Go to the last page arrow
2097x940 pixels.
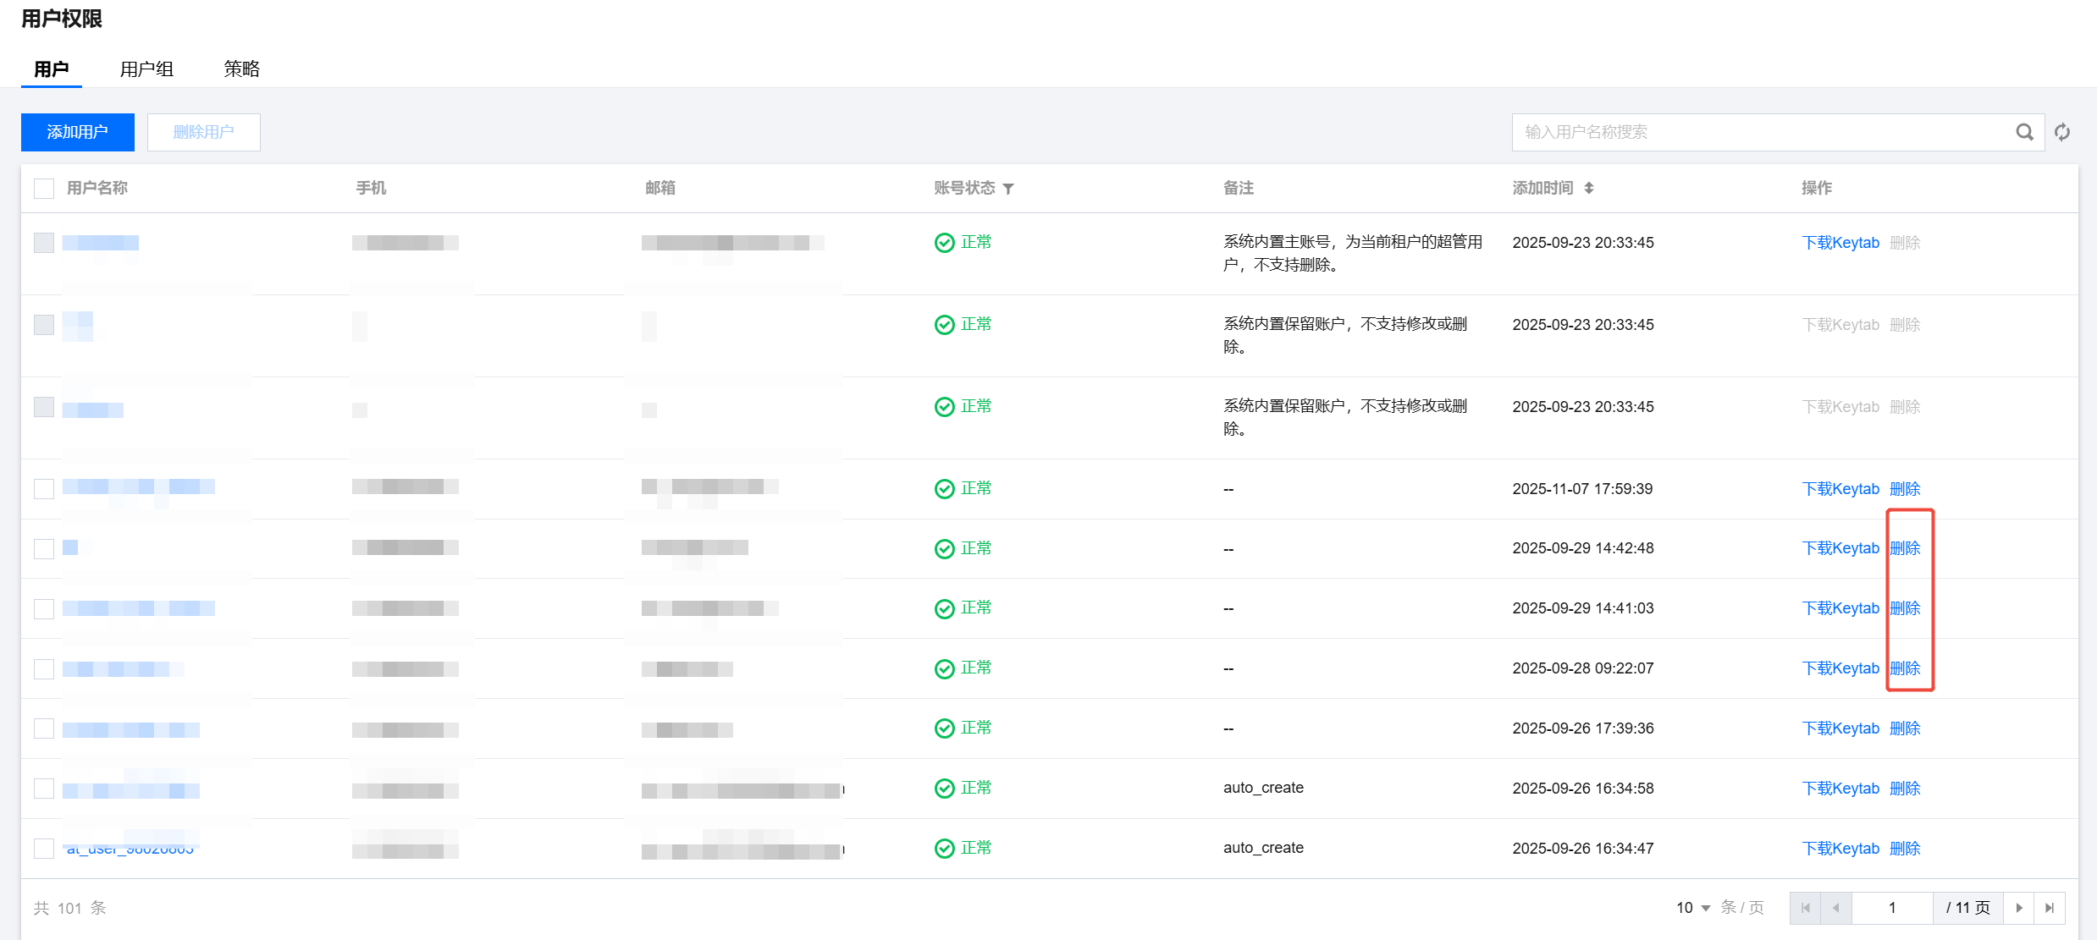click(2050, 908)
